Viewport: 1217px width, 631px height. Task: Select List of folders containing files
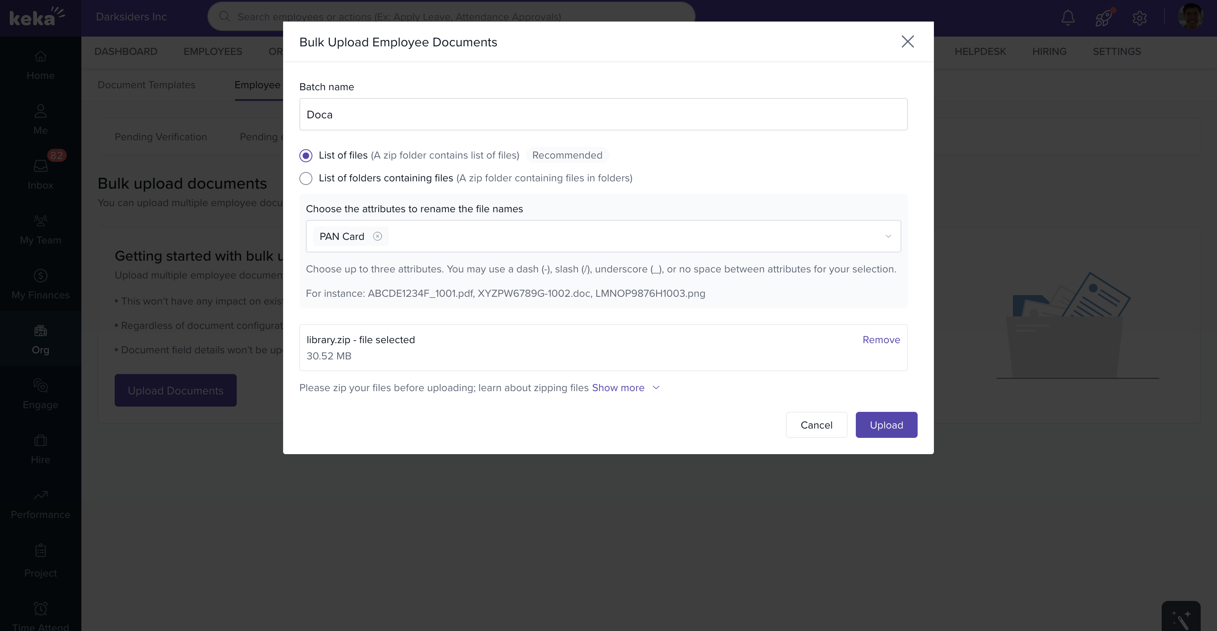(305, 178)
